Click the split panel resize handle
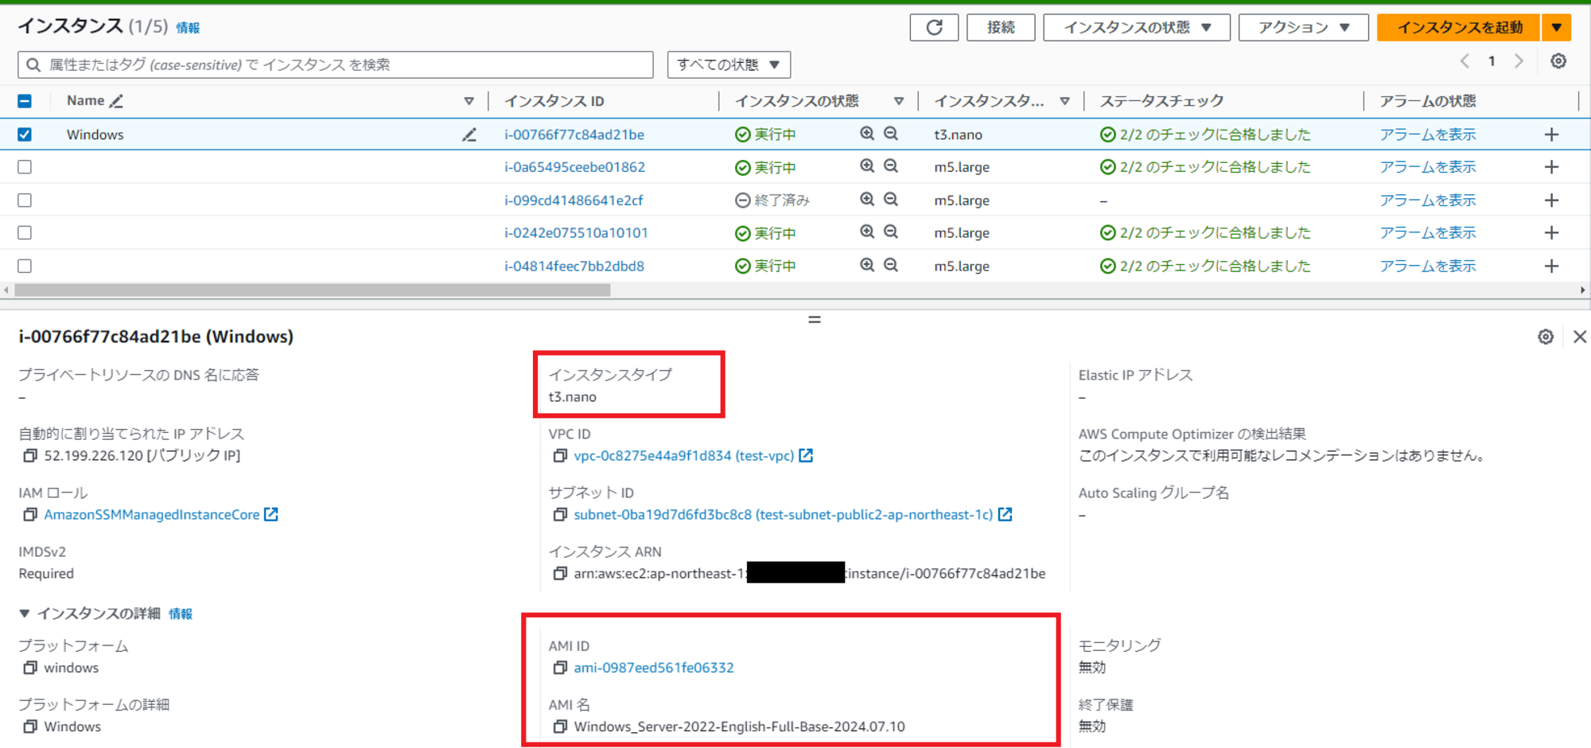This screenshot has width=1591, height=748. tap(814, 319)
